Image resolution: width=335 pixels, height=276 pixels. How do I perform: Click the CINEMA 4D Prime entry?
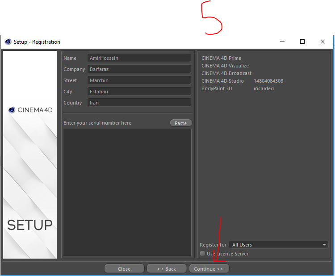pos(222,58)
